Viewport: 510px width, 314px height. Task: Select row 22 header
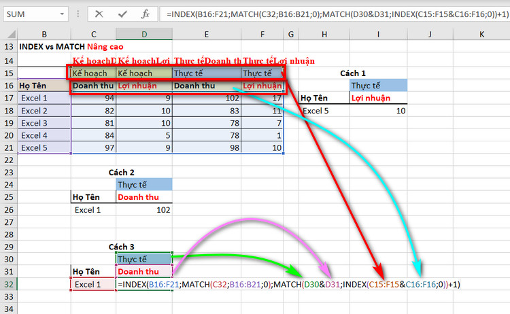click(x=9, y=160)
